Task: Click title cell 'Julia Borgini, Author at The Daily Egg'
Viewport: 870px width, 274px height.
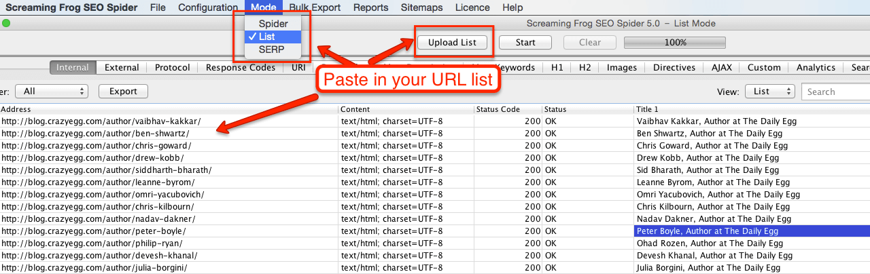Action: 752,268
